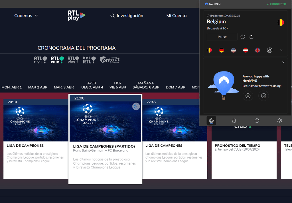Screen dimensions: 292x203
Task: Open NordVPN notifications bell
Action: [x=234, y=121]
